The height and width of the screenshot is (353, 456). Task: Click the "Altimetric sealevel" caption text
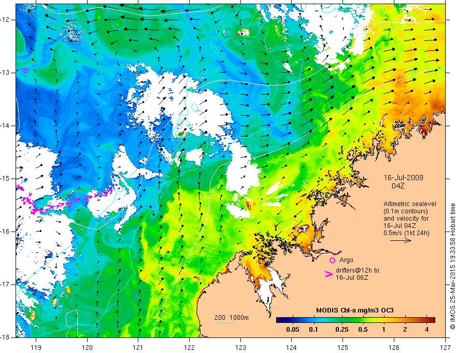[410, 204]
